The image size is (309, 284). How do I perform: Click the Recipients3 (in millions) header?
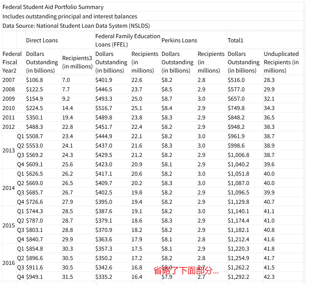coord(77,62)
